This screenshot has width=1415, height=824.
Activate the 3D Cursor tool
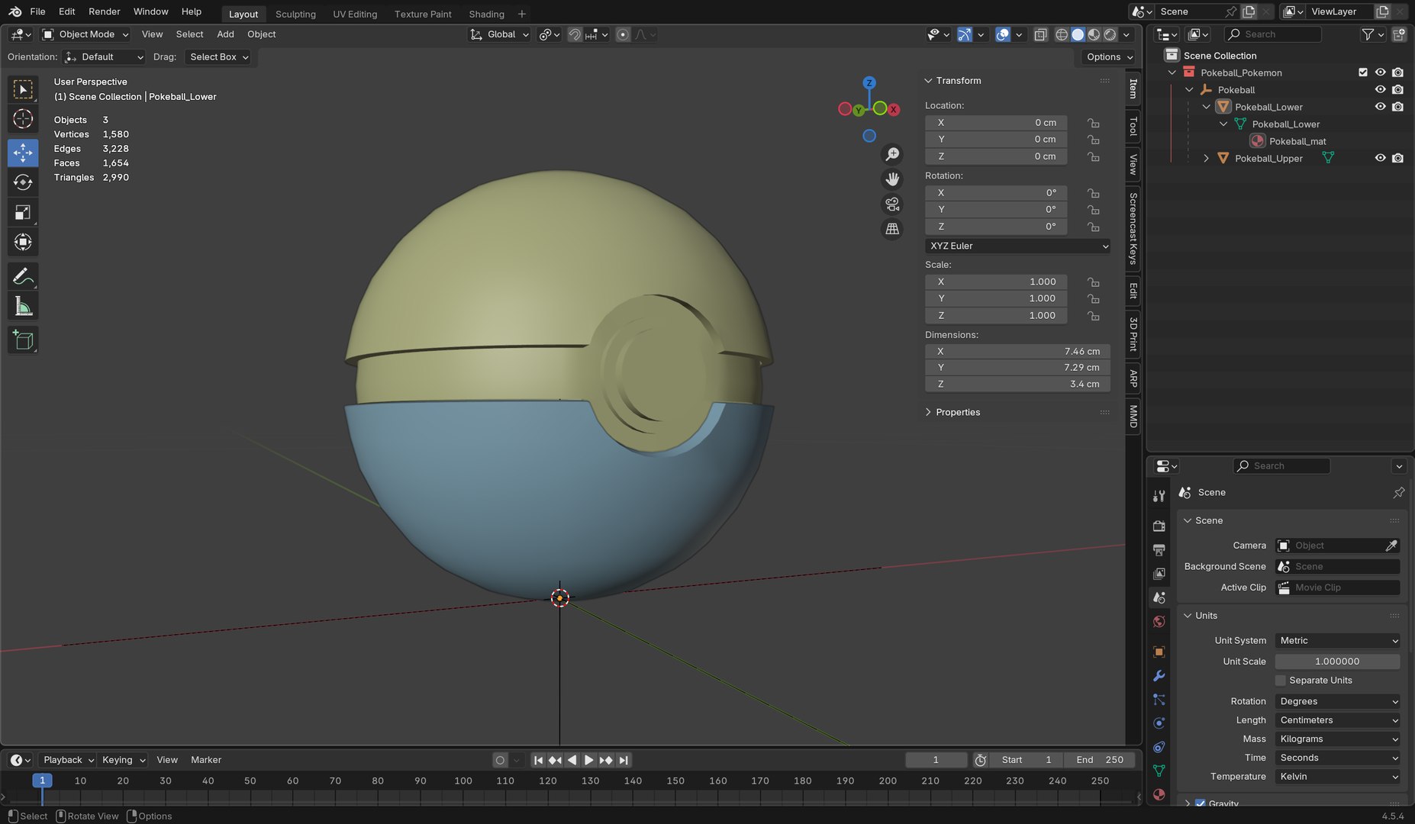point(23,119)
